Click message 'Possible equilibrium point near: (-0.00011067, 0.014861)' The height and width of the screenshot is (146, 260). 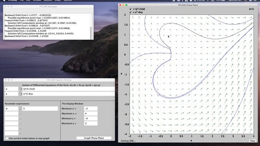click(39, 18)
